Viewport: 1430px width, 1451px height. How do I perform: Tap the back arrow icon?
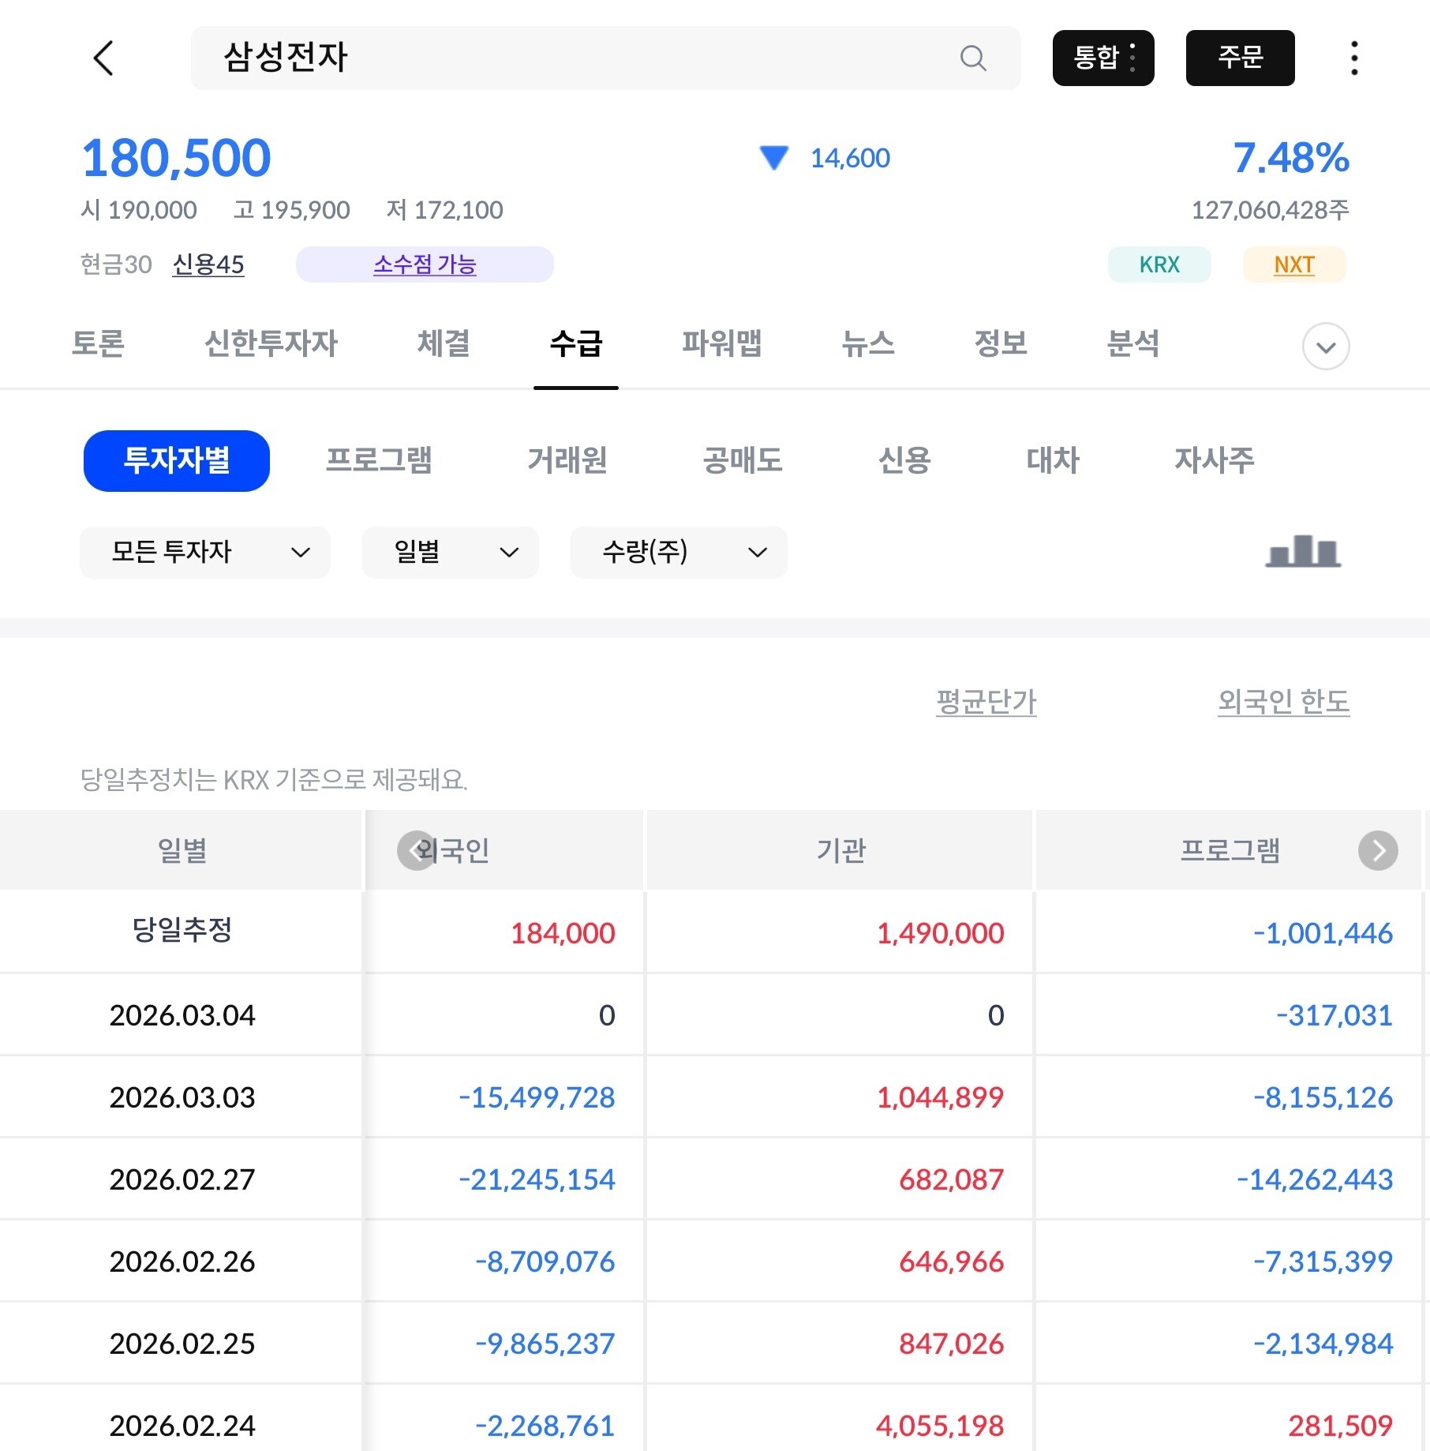coord(103,58)
